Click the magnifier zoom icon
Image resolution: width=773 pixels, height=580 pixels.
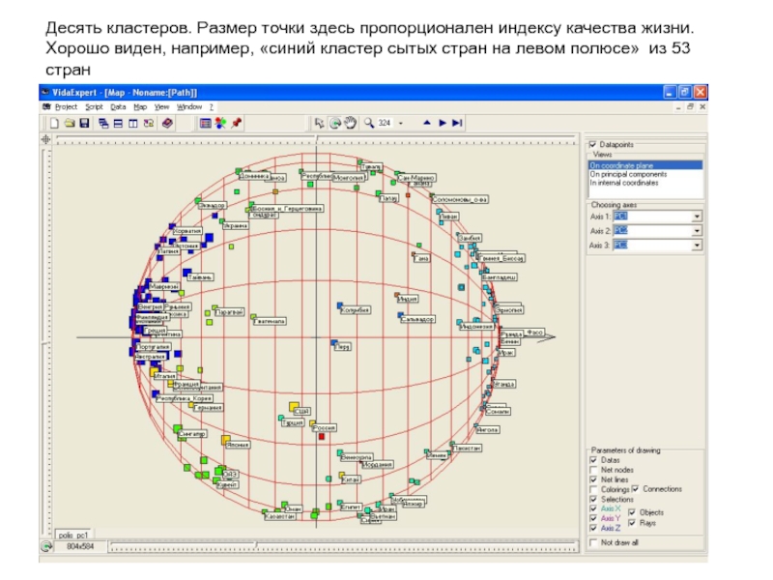click(x=371, y=124)
